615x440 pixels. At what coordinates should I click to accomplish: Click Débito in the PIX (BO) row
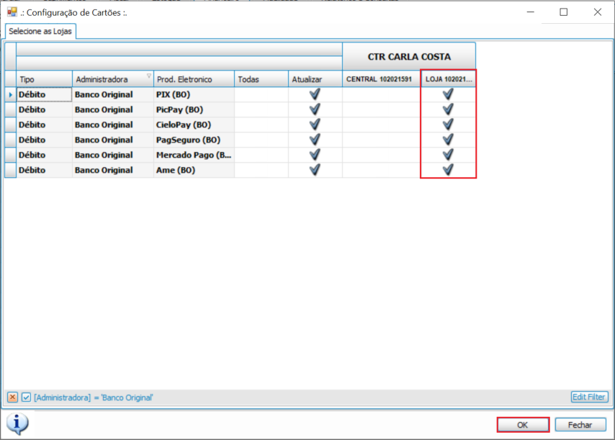click(x=44, y=94)
